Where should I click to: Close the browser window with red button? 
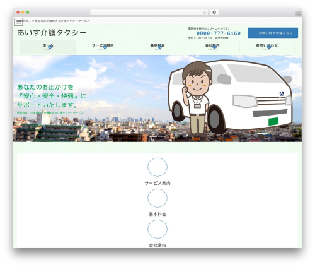(18, 12)
